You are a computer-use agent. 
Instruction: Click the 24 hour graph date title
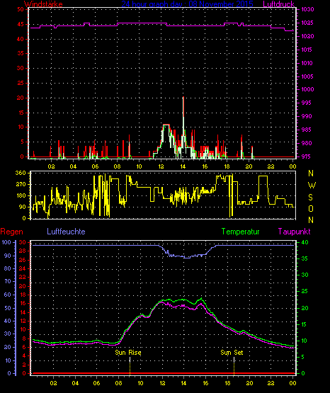pos(187,4)
